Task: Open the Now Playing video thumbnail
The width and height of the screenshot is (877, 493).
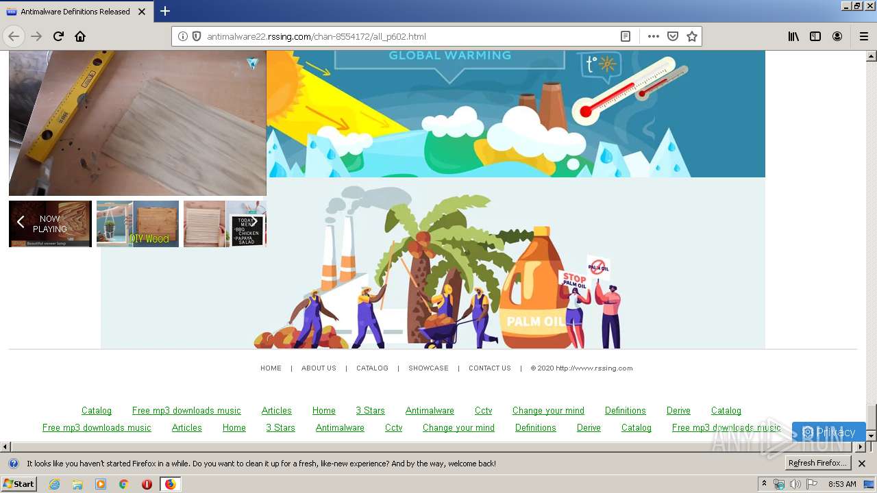Action: 50,224
